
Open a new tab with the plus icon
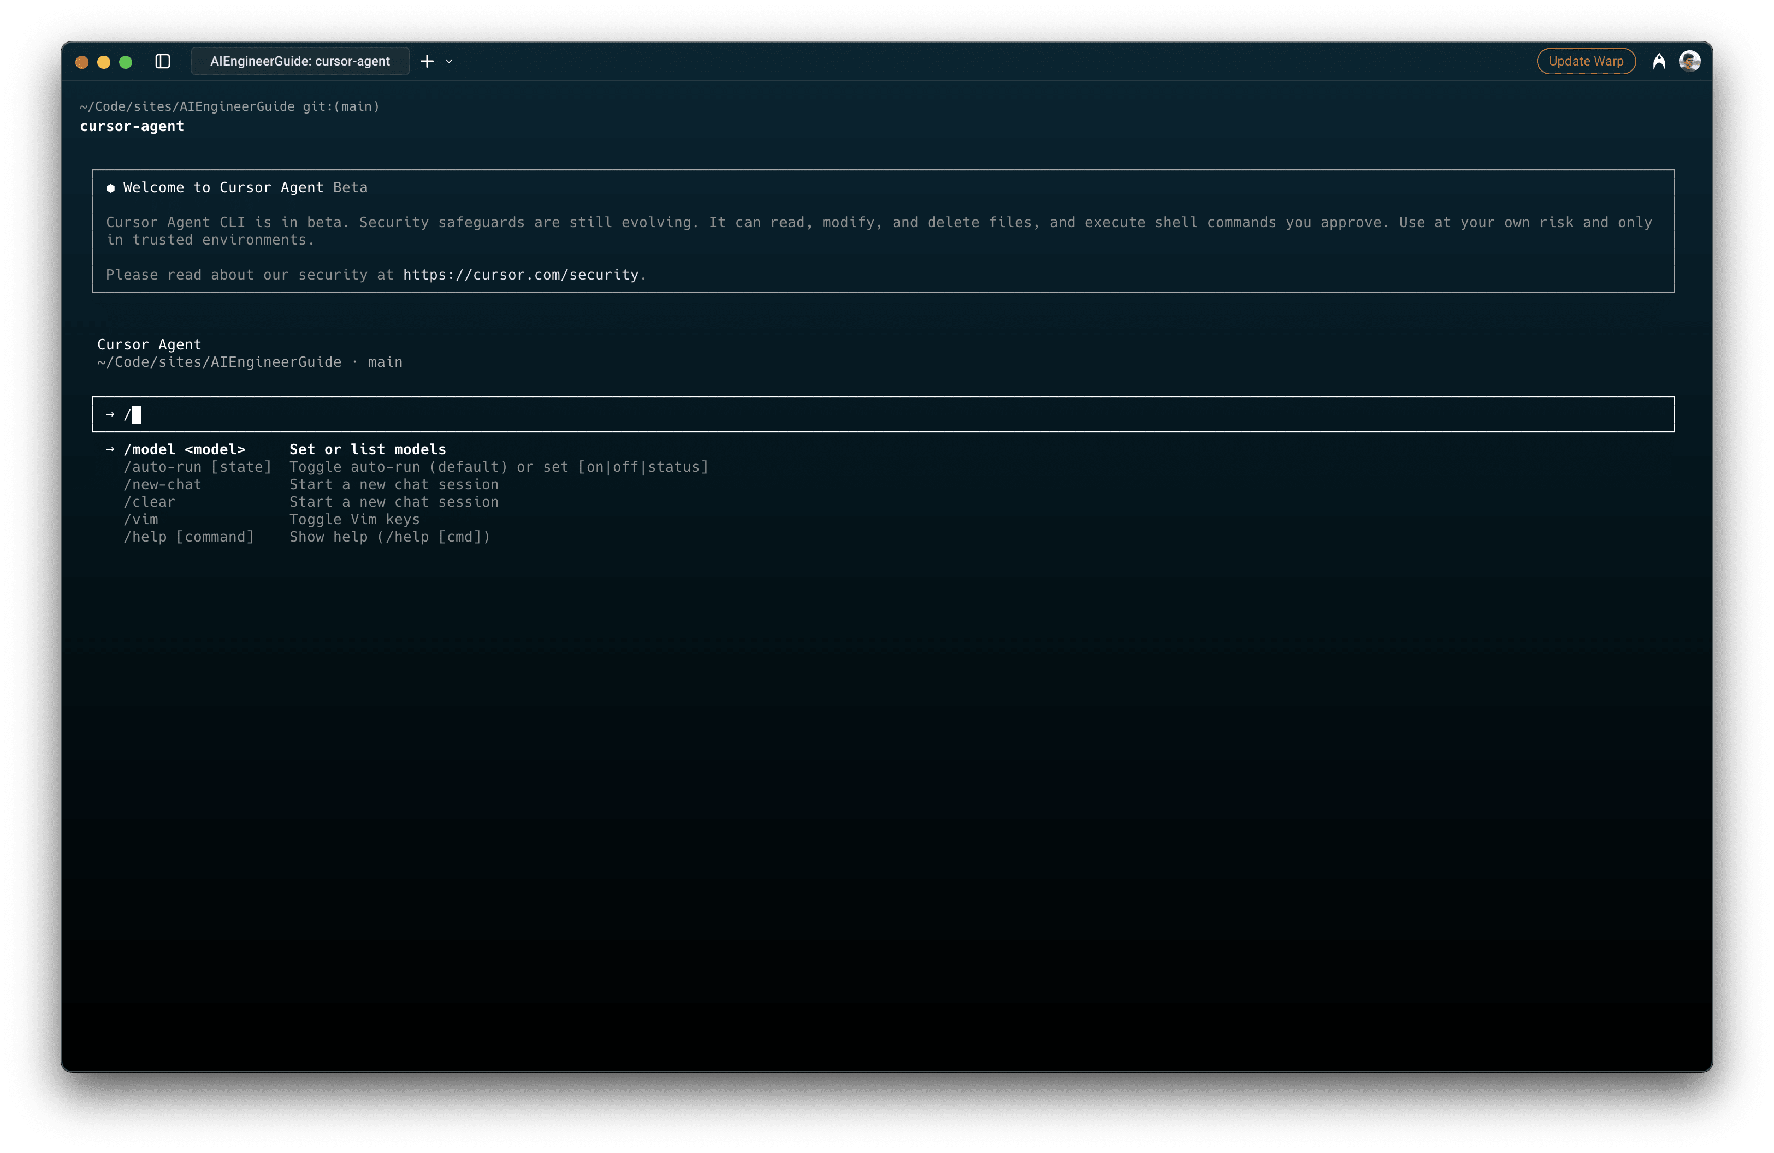pos(427,61)
